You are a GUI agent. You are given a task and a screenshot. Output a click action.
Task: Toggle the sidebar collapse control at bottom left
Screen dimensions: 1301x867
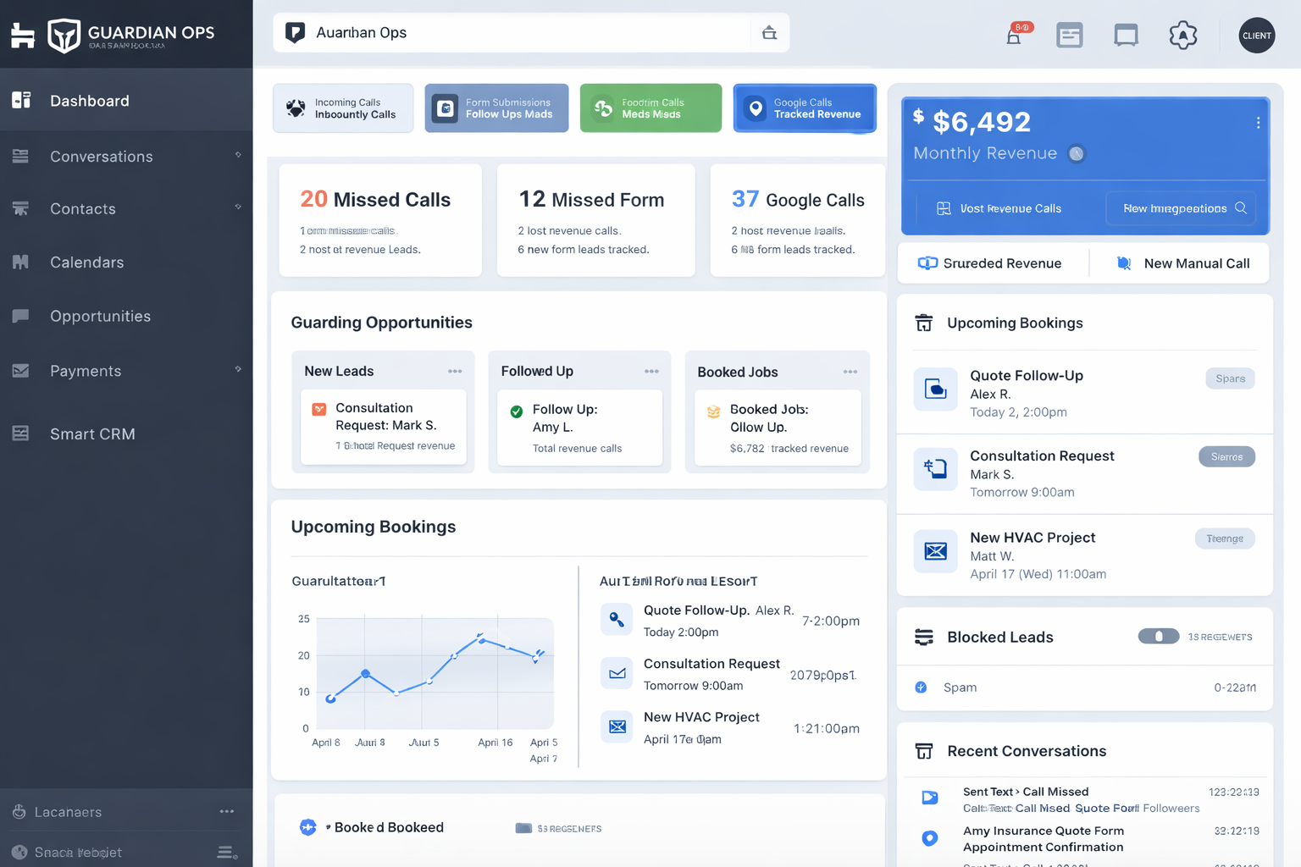point(223,852)
